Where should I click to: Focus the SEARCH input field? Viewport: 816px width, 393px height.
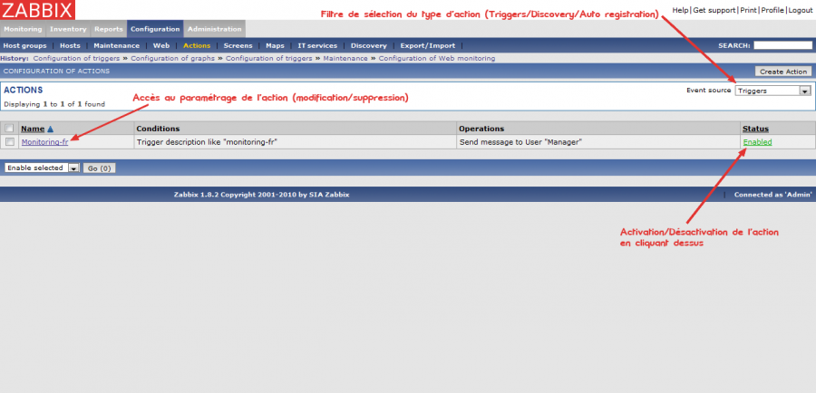(782, 46)
